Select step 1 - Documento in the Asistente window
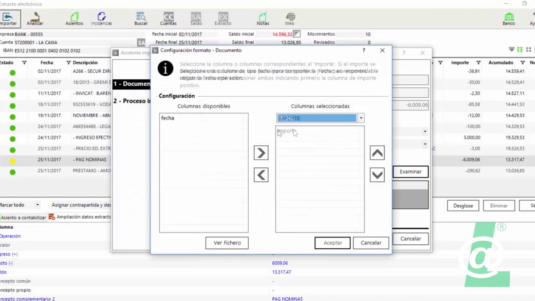The image size is (535, 301). (132, 84)
